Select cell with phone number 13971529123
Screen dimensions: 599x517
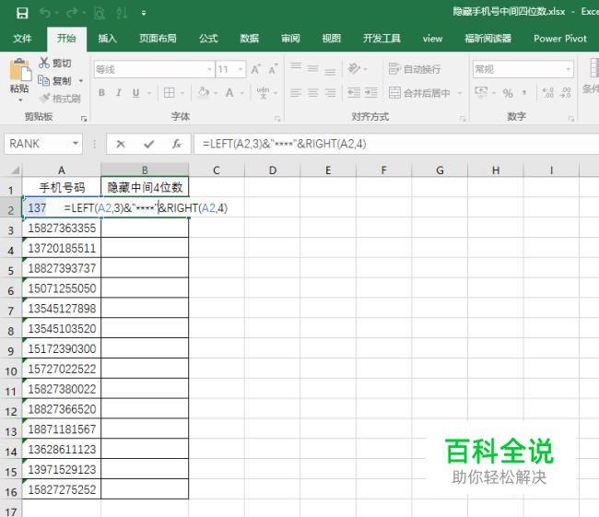(x=62, y=469)
